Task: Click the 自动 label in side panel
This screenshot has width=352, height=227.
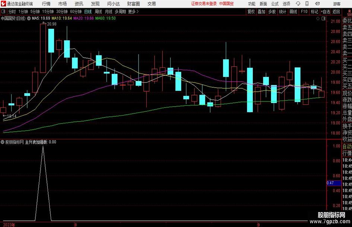Action: click(x=347, y=146)
